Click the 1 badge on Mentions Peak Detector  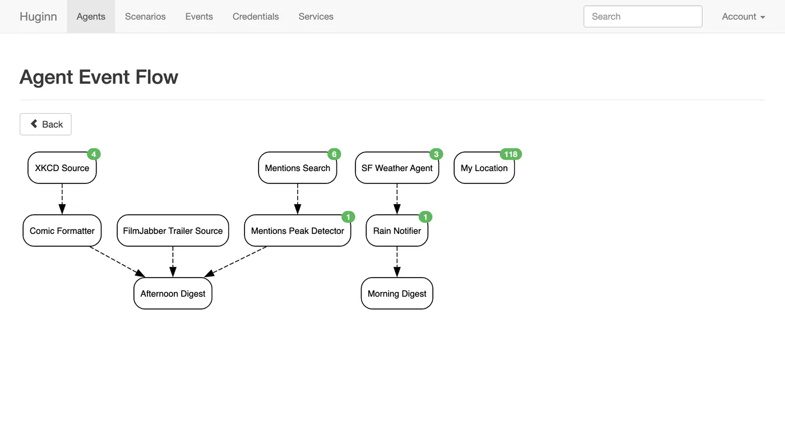348,217
